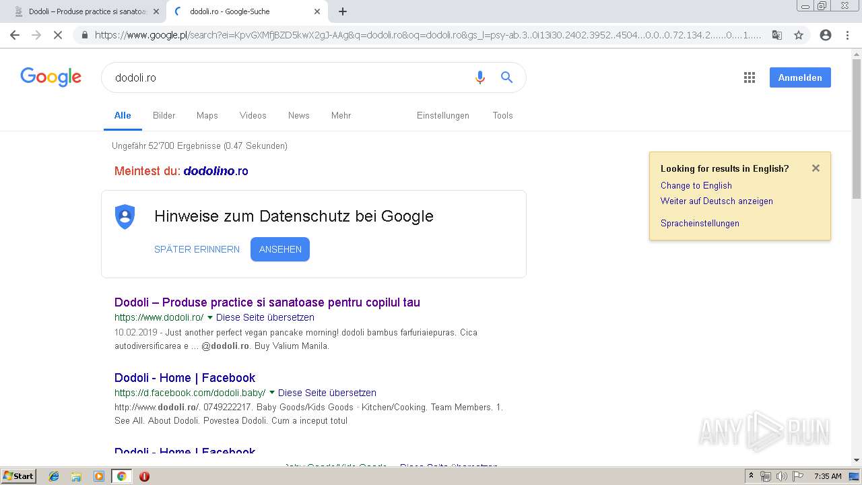The image size is (862, 485).
Task: Open the volume control in the tray
Action: (x=782, y=476)
